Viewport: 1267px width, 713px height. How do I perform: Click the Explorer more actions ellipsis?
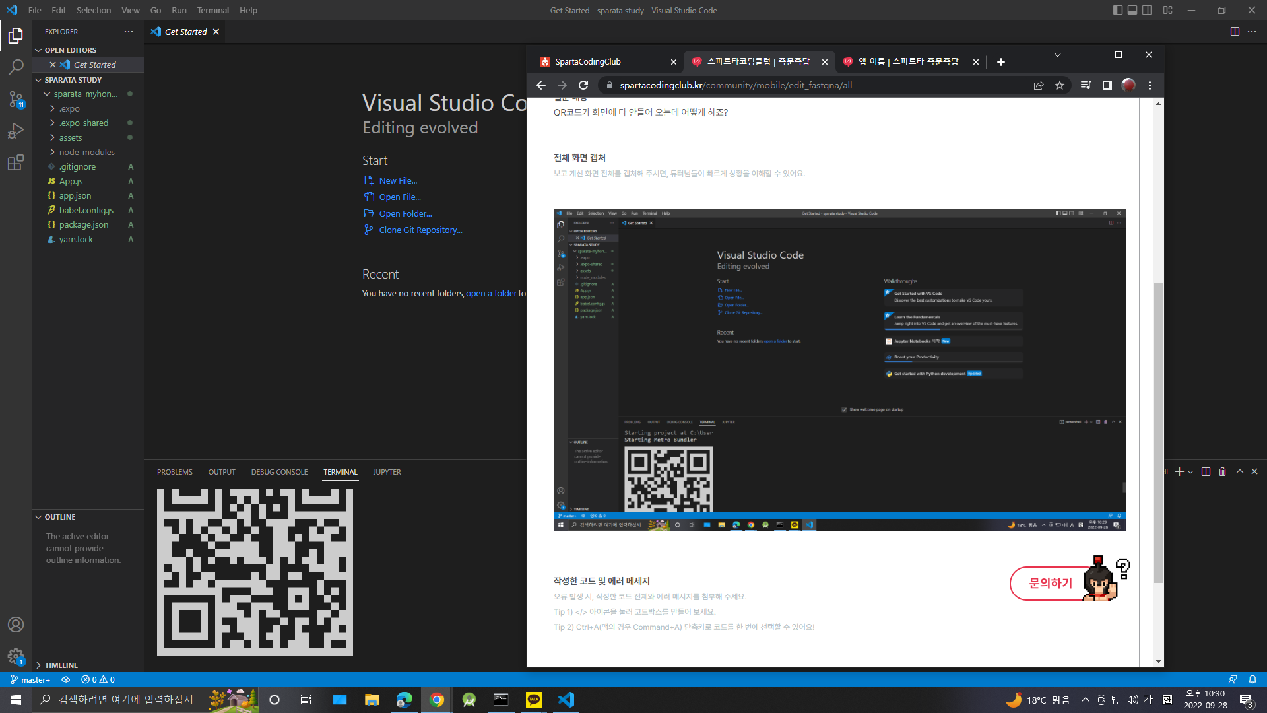pyautogui.click(x=129, y=32)
